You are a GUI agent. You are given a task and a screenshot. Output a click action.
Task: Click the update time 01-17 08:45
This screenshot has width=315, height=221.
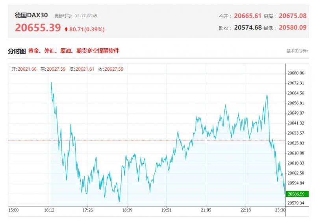click(86, 16)
